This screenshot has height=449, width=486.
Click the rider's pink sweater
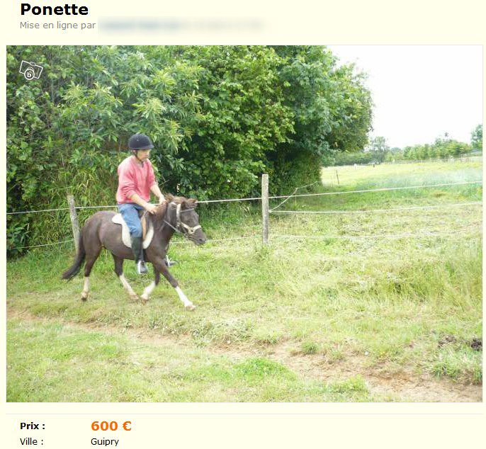coord(135,180)
